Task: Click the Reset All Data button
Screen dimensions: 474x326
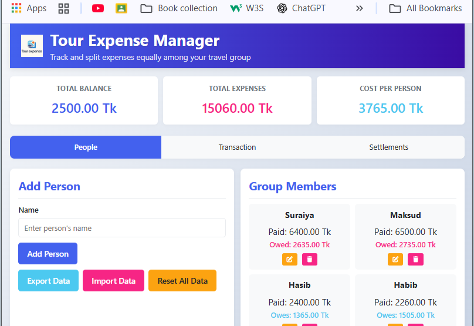Action: [182, 281]
